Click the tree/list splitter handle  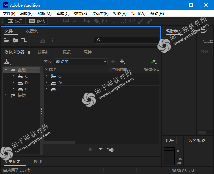click(42, 110)
